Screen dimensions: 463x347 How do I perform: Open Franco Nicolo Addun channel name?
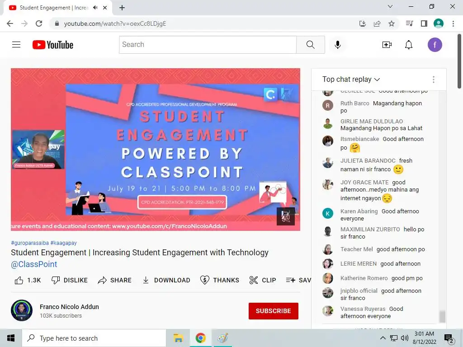point(69,307)
